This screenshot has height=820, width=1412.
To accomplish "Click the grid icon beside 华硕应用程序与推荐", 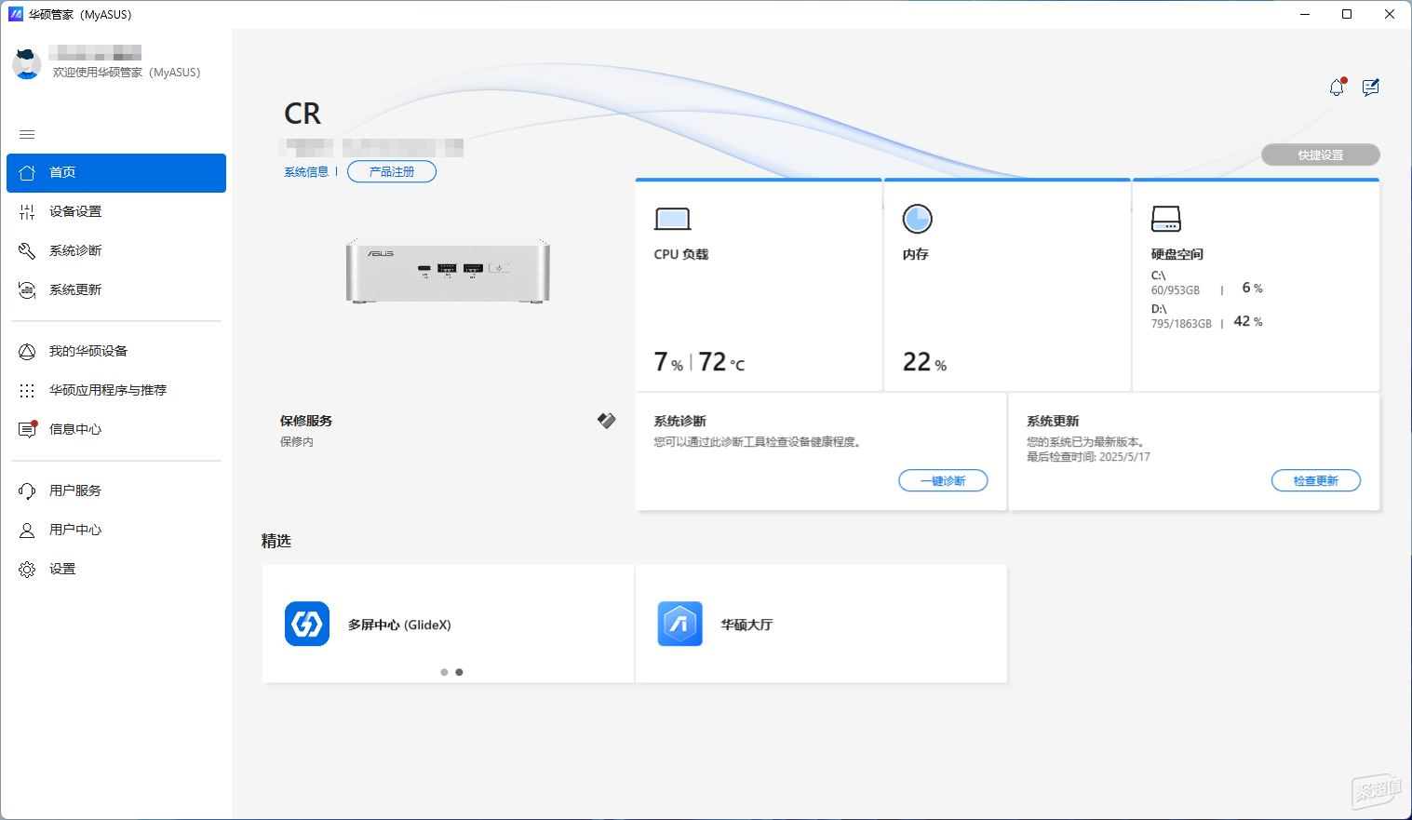I will [x=27, y=390].
